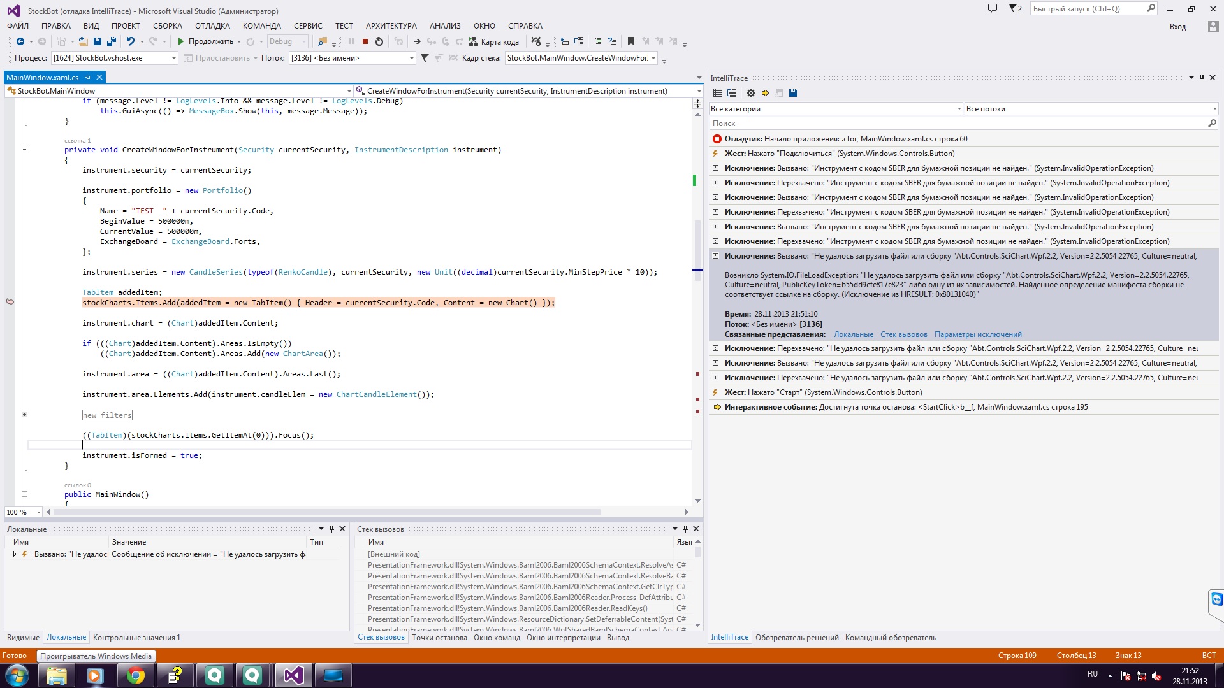1224x688 pixels.
Task: Pin the IntelliTrace panel
Action: (1202, 78)
